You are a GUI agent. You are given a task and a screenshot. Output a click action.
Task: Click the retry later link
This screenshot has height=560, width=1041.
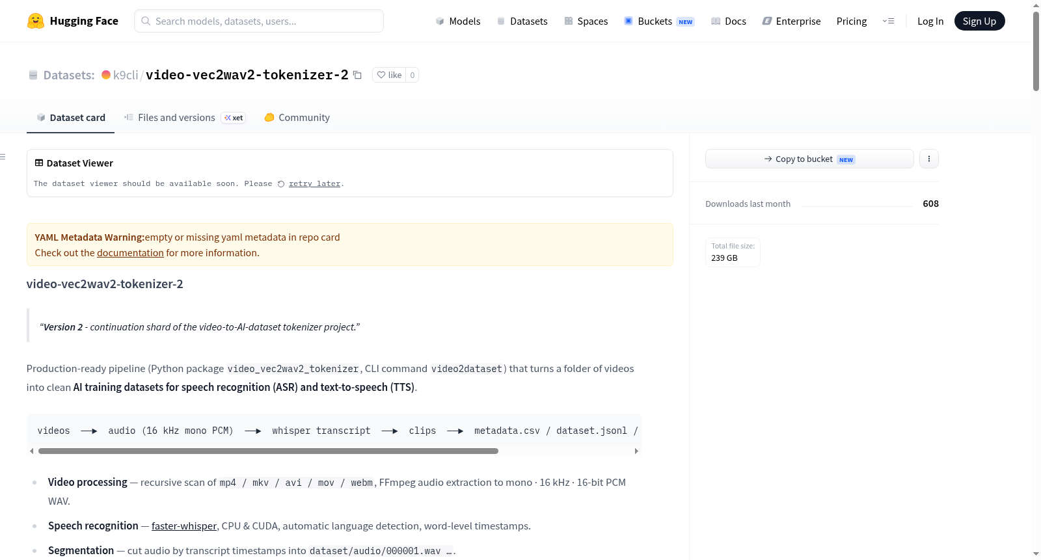pos(314,184)
